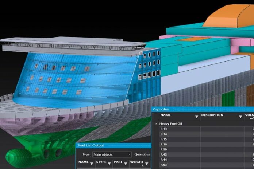Open the Type dropdown showing Main objects
The width and height of the screenshot is (254, 169).
coord(112,154)
